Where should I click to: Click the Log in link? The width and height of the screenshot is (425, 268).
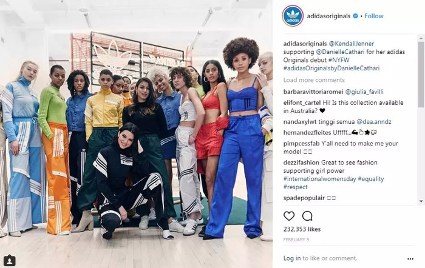292,258
